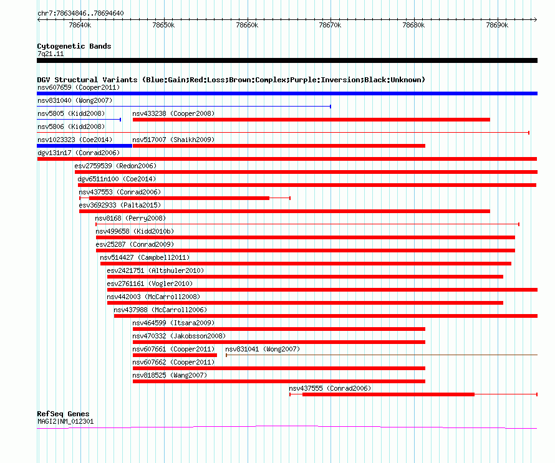Click the MAGI2|NM_012301 gene label
This screenshot has width=555, height=463.
65,422
